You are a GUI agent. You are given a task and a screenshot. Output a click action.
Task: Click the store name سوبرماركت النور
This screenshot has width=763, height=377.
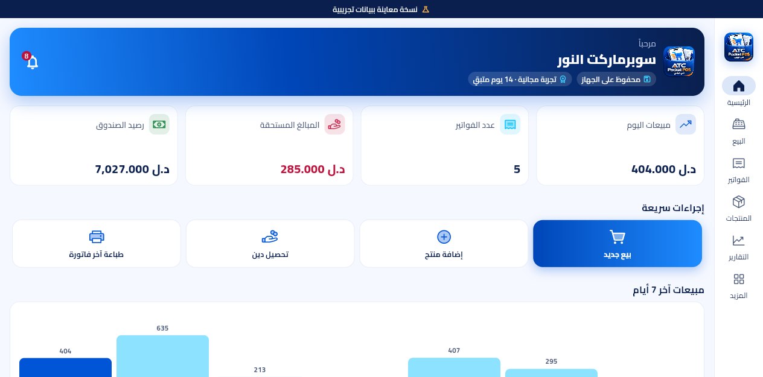(607, 59)
